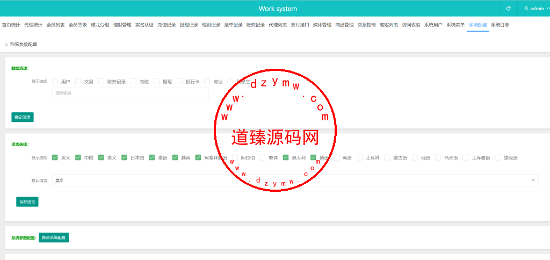Switch to the 会员等级 tab
The image size is (550, 260).
(78, 25)
